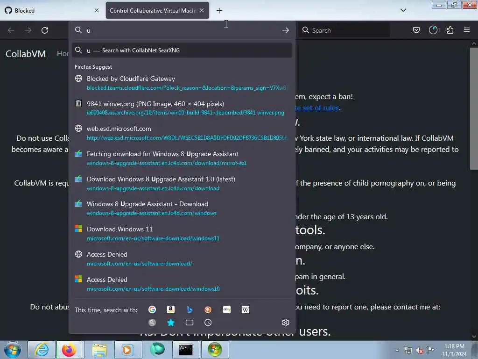
Task: Search with eBay engine icon
Action: [x=227, y=309]
